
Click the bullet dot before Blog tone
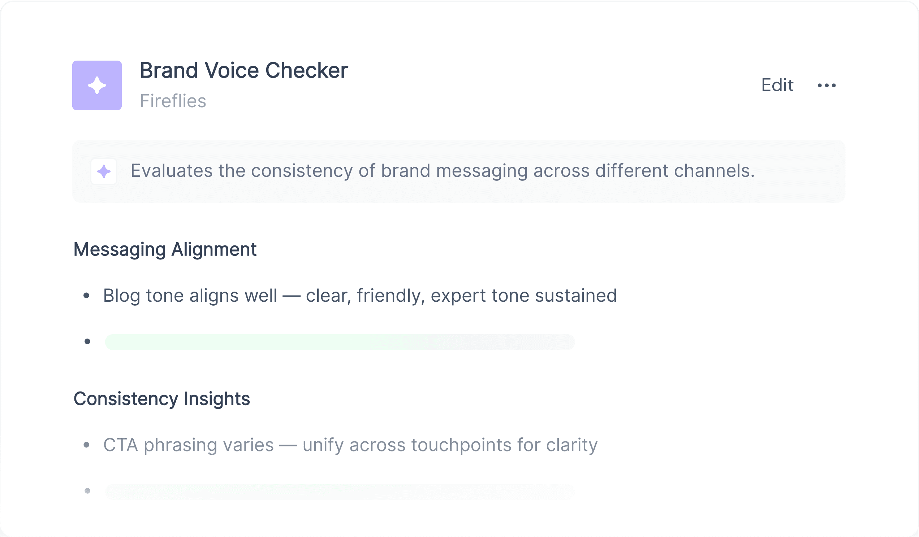tap(87, 296)
